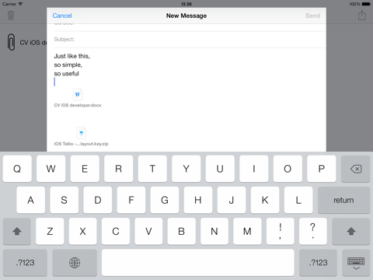373x280 pixels.
Task: Tap the right shift key
Action: 351,231
